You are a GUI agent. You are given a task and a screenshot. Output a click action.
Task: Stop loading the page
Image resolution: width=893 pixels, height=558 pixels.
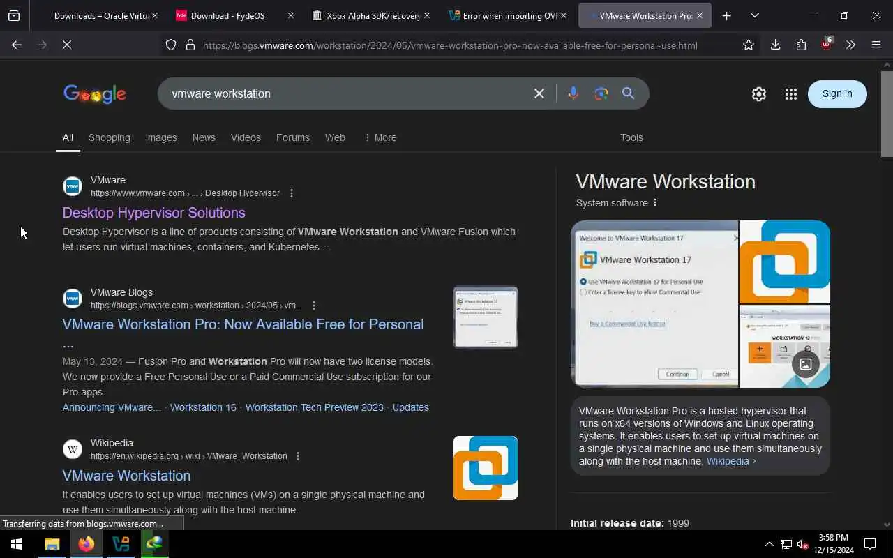click(67, 45)
